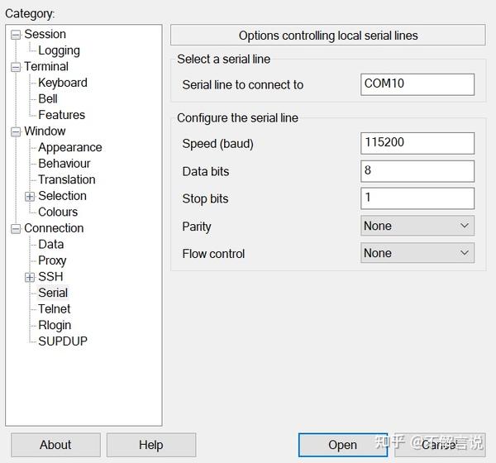This screenshot has width=496, height=463.
Task: Select the Telnet connection category
Action: [55, 308]
